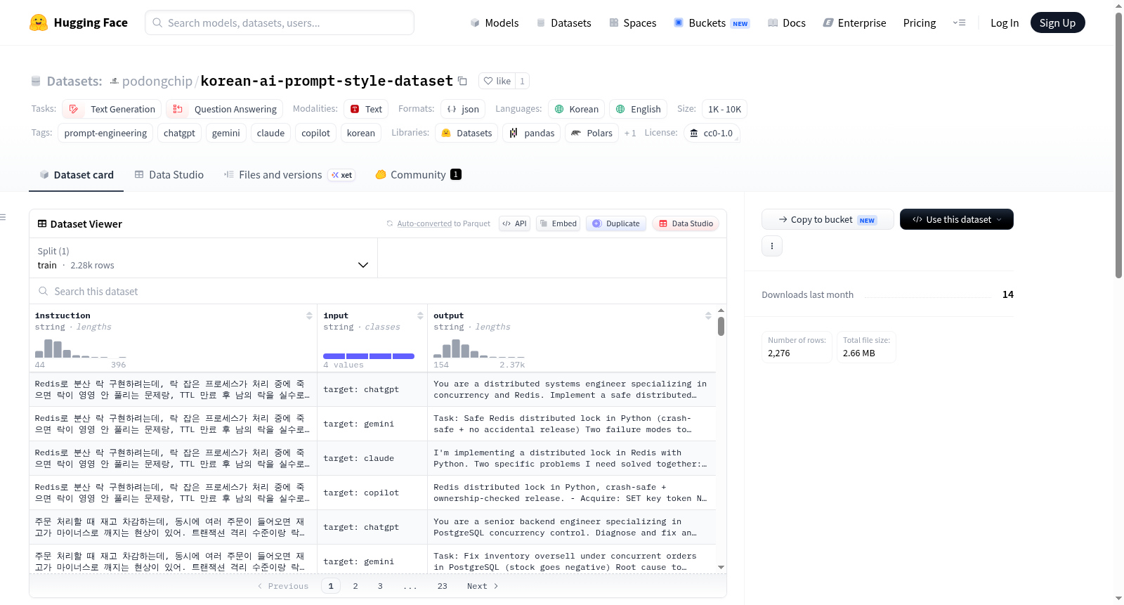Click the podongchip author avatar
The image size is (1124, 605).
coord(115,81)
